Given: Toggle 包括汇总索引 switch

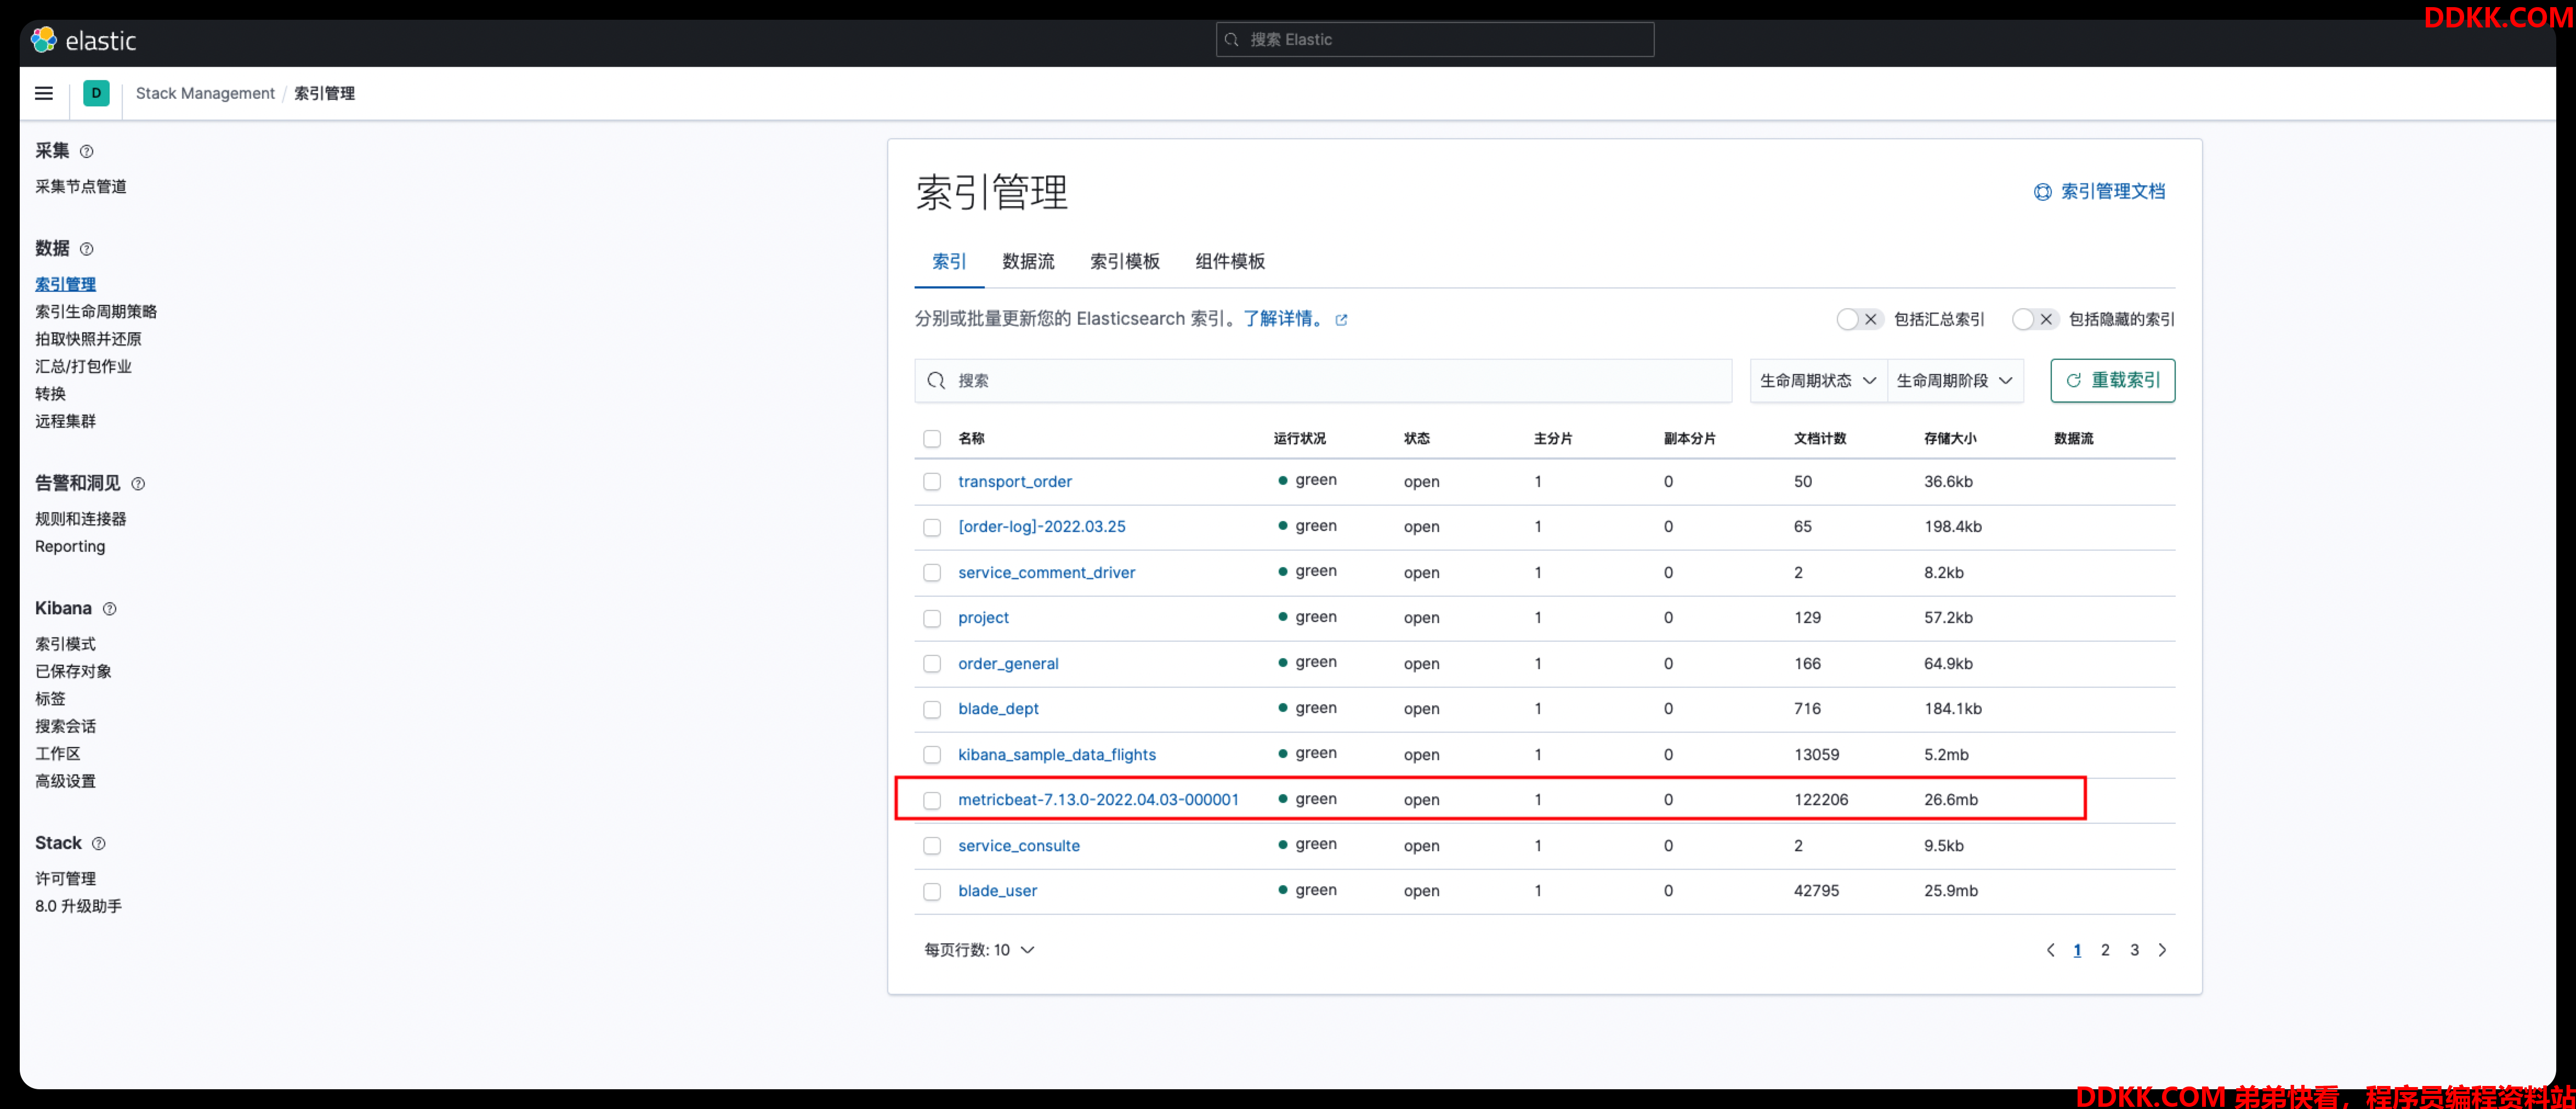Looking at the screenshot, I should click(x=1859, y=319).
